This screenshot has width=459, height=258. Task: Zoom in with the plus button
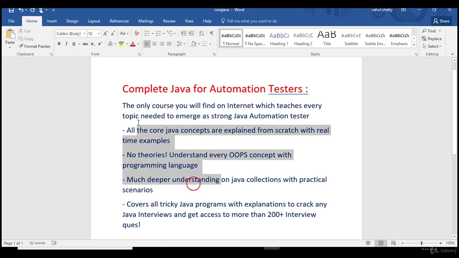pyautogui.click(x=440, y=243)
